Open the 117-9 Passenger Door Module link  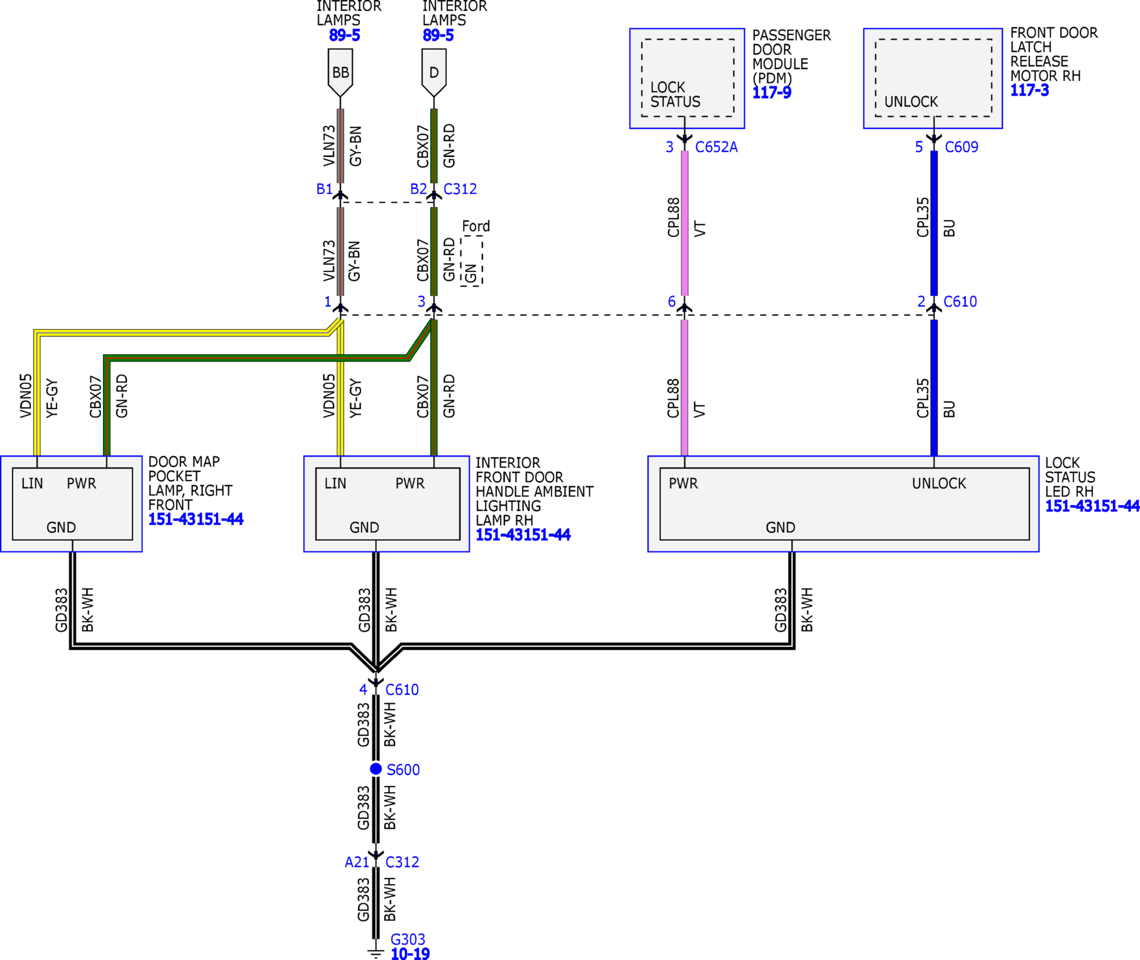pyautogui.click(x=771, y=93)
